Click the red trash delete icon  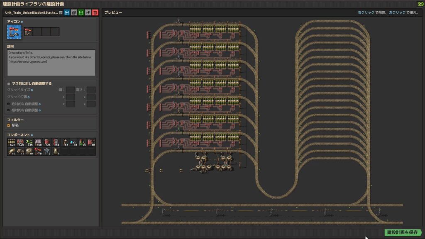95,13
